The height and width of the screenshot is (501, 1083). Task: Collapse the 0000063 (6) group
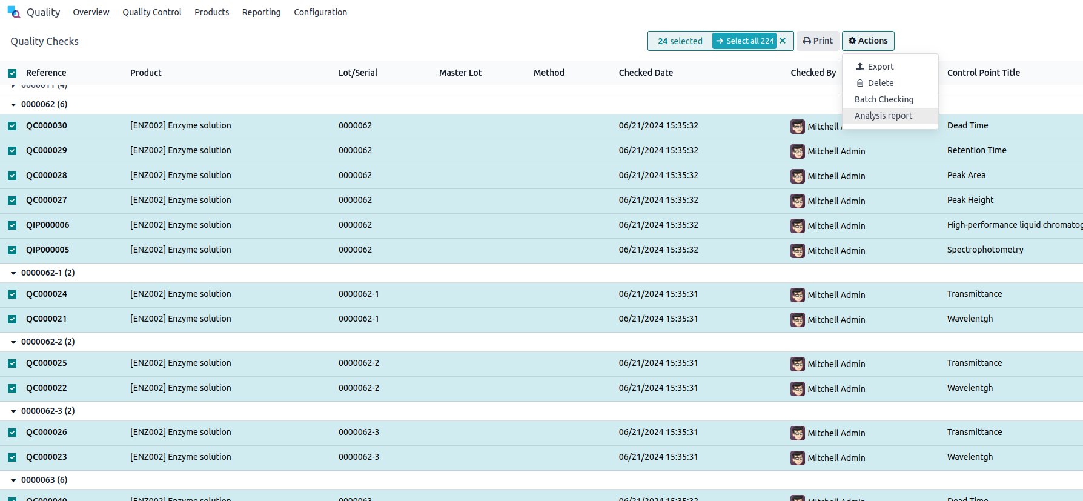click(13, 480)
